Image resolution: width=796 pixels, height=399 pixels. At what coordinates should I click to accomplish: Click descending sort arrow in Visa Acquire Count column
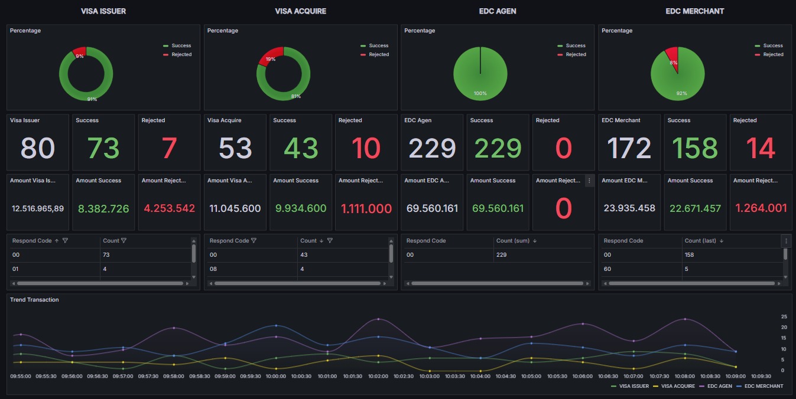(321, 241)
